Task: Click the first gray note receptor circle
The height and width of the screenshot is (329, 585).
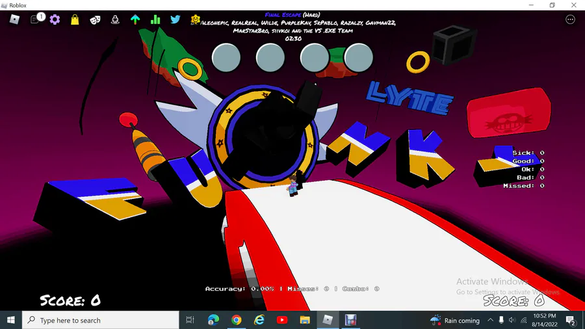Action: [x=226, y=58]
